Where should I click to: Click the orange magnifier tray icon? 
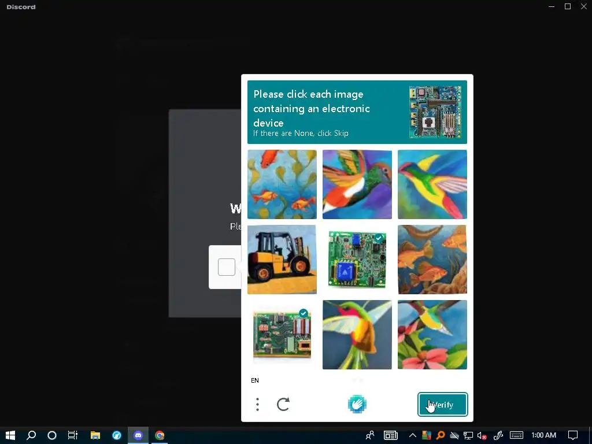[x=440, y=435]
